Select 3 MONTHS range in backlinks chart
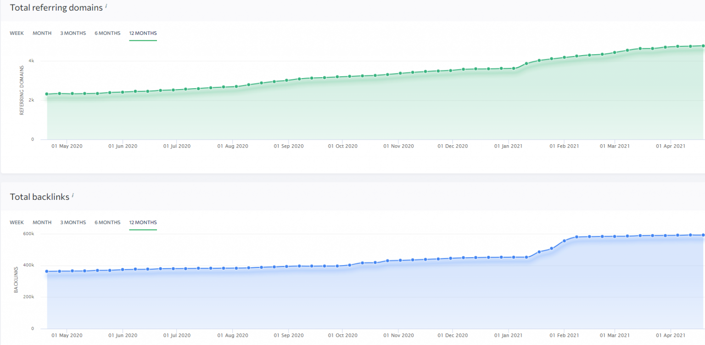The height and width of the screenshot is (345, 705). coord(73,222)
